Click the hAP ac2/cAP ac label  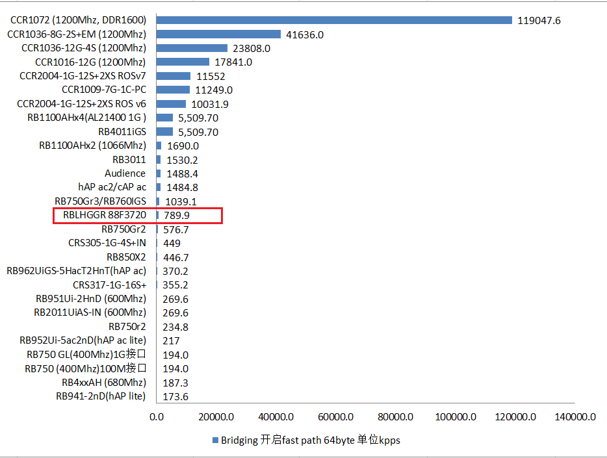pos(112,187)
